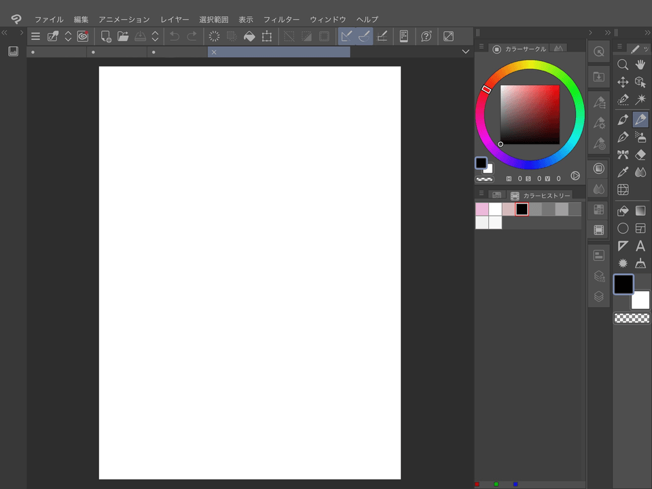Image resolution: width=652 pixels, height=489 pixels.
Task: Select the Zoom magnifier tool
Action: (622, 65)
